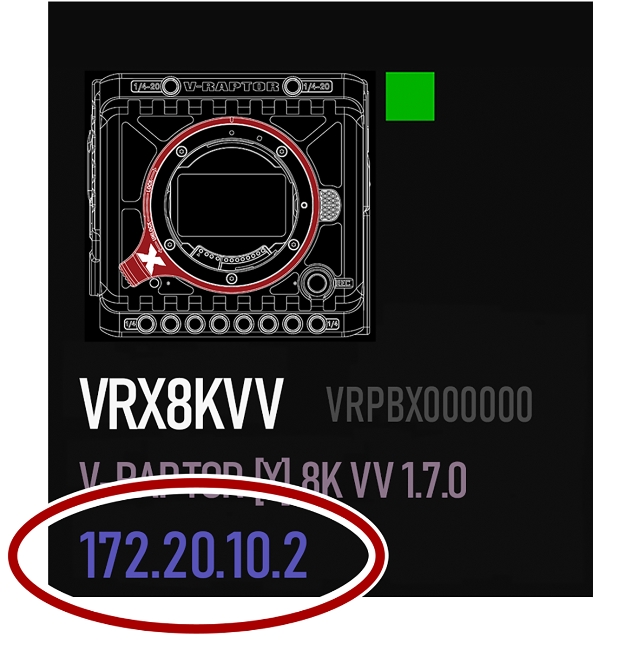Open the IP address 172.20.10.2
The image size is (631, 657).
click(x=193, y=555)
